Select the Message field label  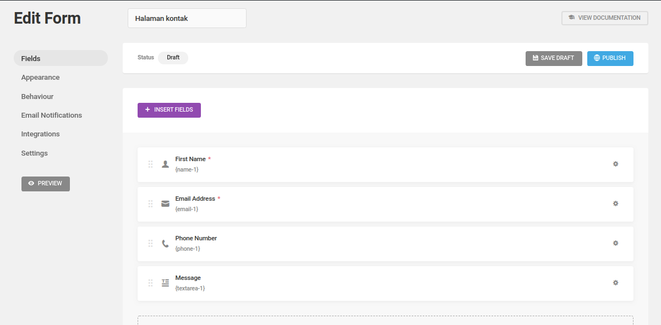coord(188,278)
